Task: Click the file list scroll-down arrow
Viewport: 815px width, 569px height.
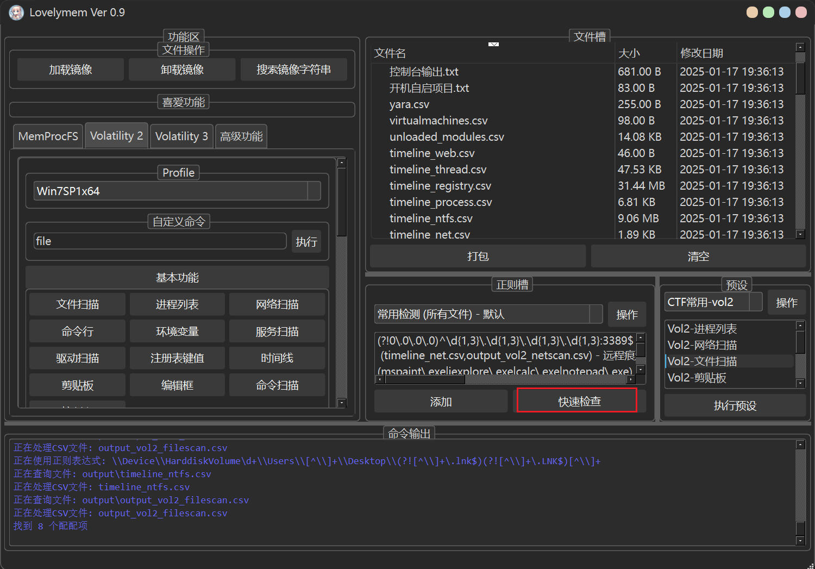Action: tap(800, 234)
